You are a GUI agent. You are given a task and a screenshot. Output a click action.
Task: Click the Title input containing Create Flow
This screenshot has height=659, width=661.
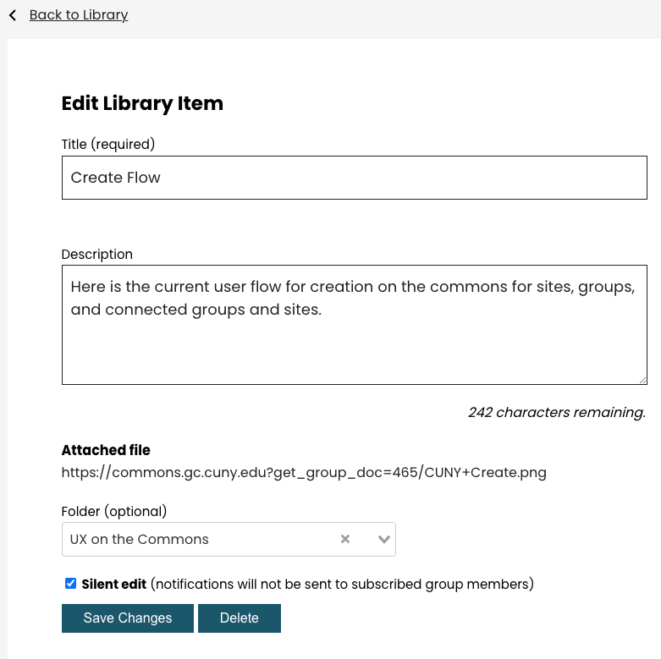pos(354,178)
